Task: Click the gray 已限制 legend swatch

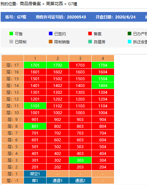Action: click(11, 41)
